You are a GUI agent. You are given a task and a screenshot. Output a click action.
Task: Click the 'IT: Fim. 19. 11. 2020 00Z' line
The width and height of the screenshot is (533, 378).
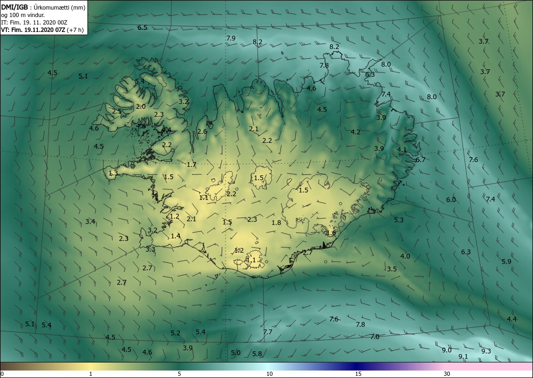click(x=34, y=22)
